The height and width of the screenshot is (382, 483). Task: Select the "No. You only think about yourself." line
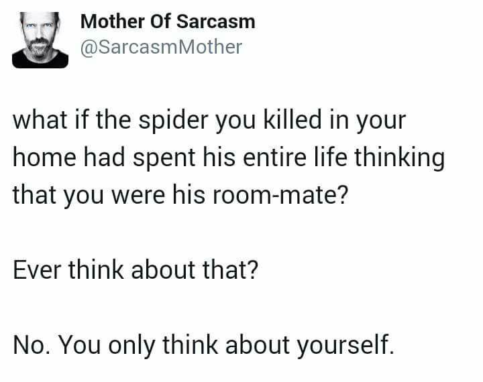point(204,344)
